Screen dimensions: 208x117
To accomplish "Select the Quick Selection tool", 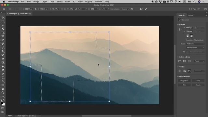I will pyautogui.click(x=3, y=29).
